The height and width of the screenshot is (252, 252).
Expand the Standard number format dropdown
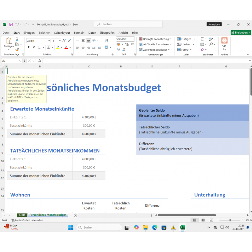133,39
